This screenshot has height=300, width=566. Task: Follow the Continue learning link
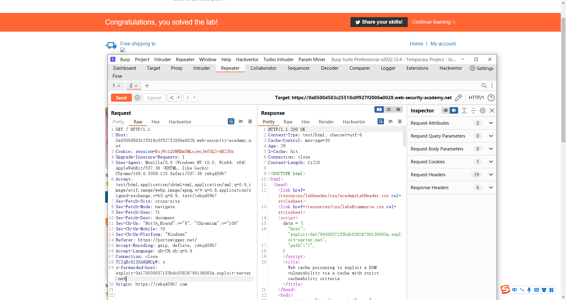pyautogui.click(x=434, y=22)
